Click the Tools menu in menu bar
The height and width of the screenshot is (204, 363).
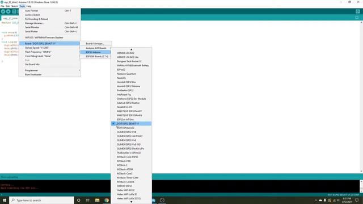pos(22,6)
